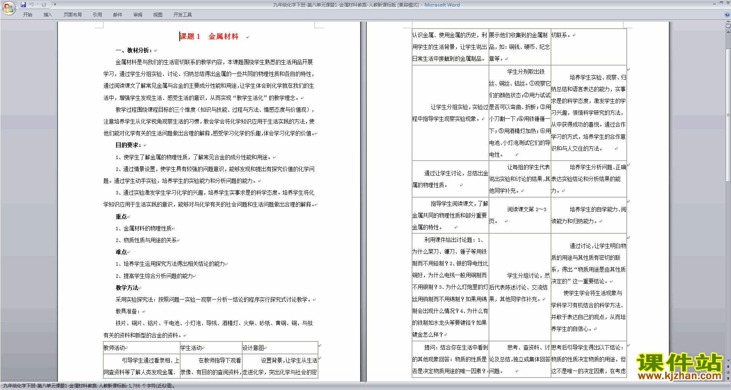The height and width of the screenshot is (390, 731).
Task: Click the heading 重点
Action: click(x=121, y=216)
